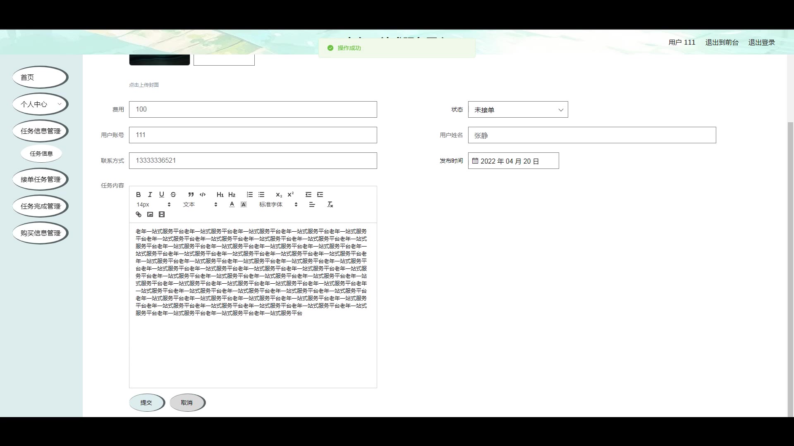The image size is (794, 446).
Task: Go to 首页 in the sidebar
Action: tap(40, 77)
